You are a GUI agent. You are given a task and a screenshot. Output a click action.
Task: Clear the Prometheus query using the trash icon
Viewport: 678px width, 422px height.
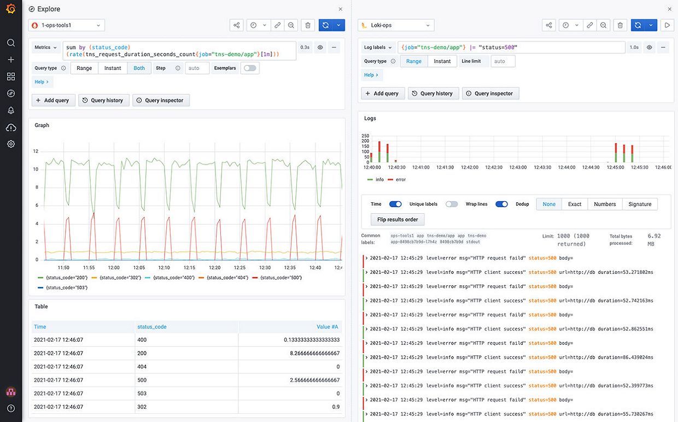tap(307, 25)
